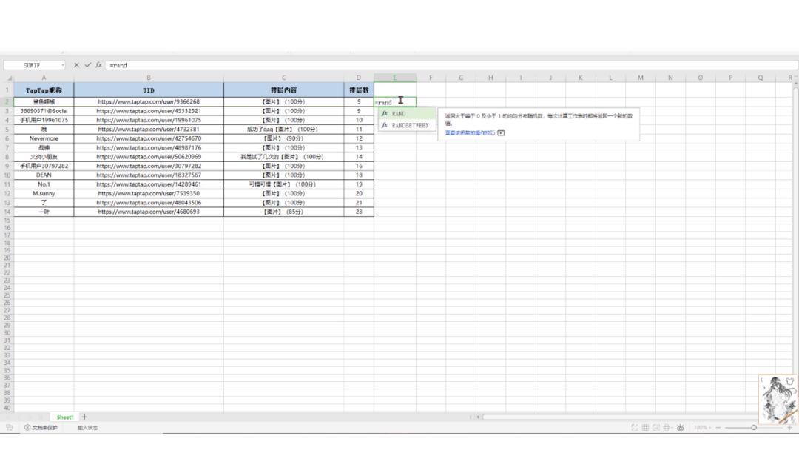Click the eye protection mode icon

[679, 428]
